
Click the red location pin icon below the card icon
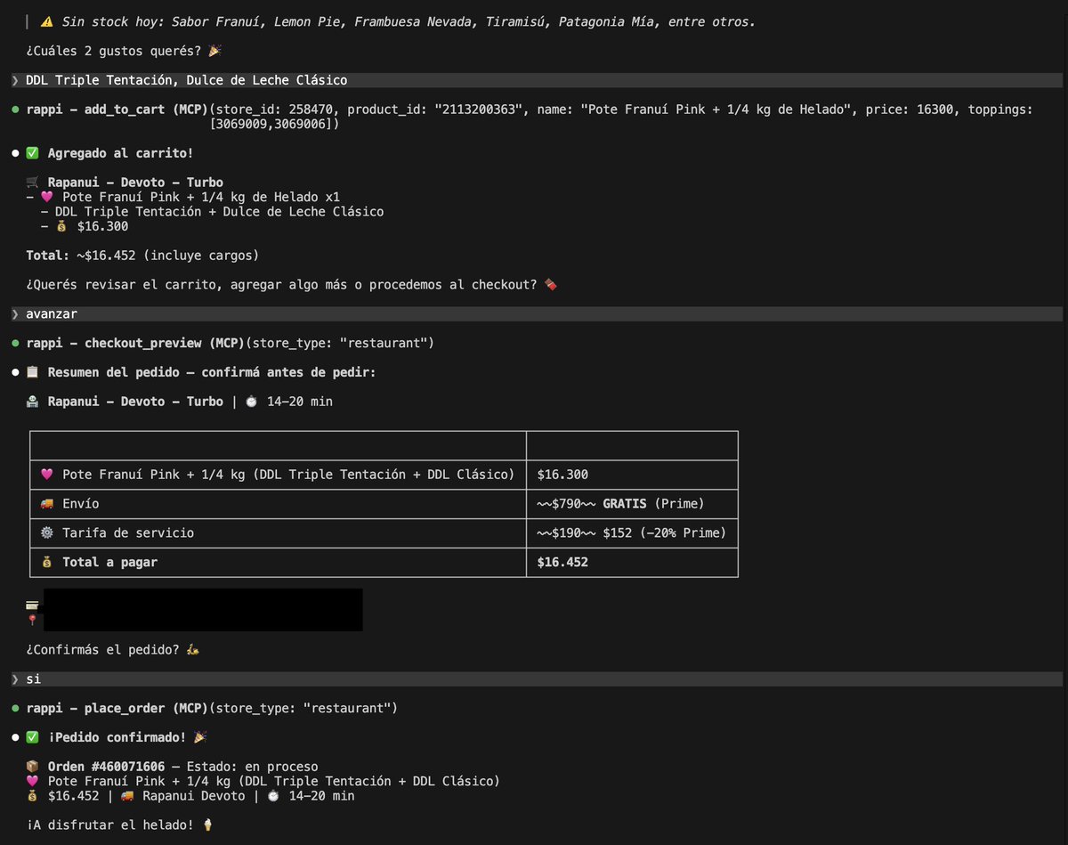tap(32, 620)
